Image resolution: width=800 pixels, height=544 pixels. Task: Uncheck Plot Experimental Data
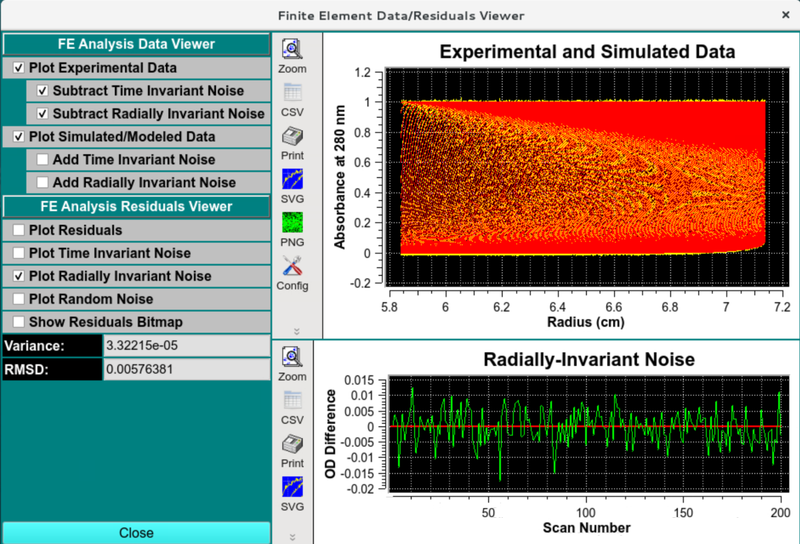pos(18,68)
